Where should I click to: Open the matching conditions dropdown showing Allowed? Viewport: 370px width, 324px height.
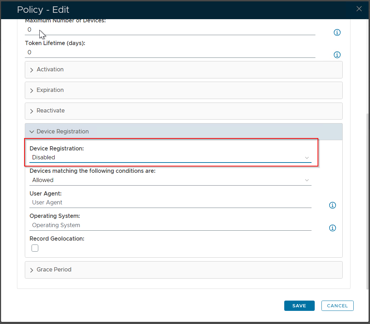click(x=170, y=180)
